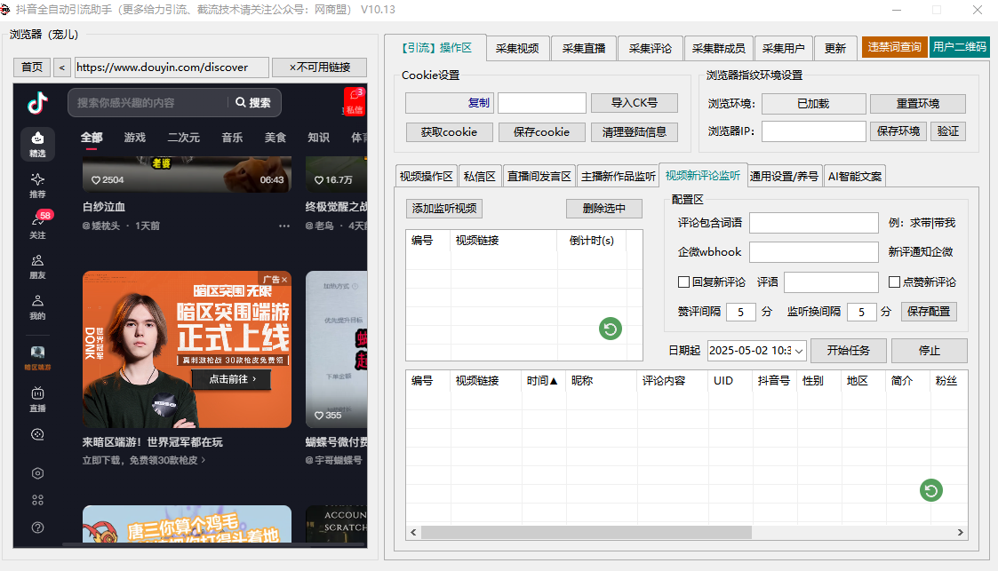998x571 pixels.
Task: Open the 私信 messages icon with badge
Action: click(x=354, y=102)
